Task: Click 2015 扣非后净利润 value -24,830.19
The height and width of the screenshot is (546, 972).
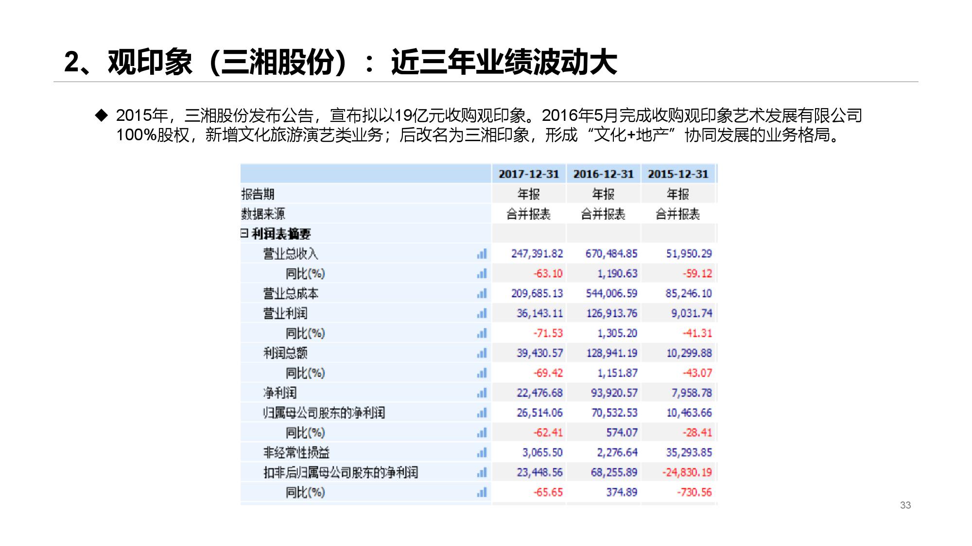Action: click(x=687, y=473)
